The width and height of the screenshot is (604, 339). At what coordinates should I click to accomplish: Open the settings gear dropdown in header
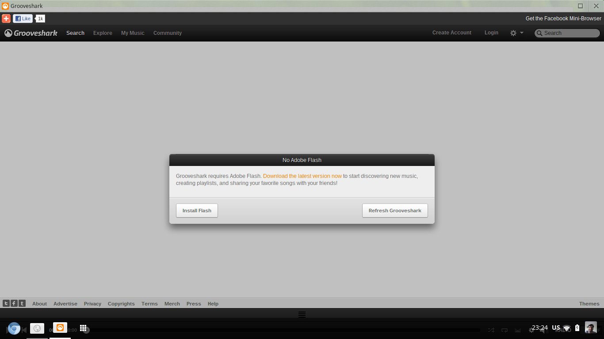tap(516, 33)
